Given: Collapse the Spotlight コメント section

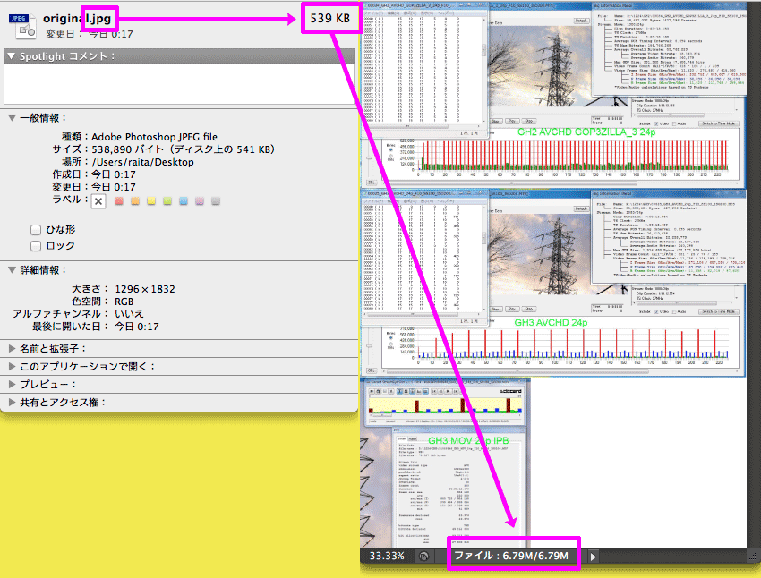Looking at the screenshot, I should pyautogui.click(x=11, y=56).
